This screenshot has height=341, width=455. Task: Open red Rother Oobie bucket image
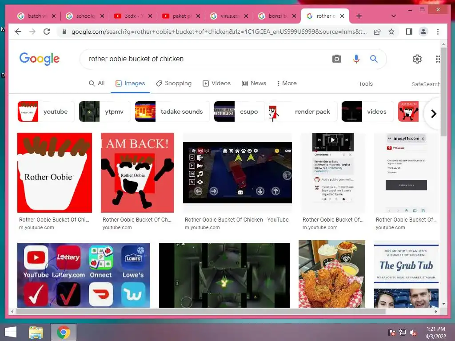(55, 173)
